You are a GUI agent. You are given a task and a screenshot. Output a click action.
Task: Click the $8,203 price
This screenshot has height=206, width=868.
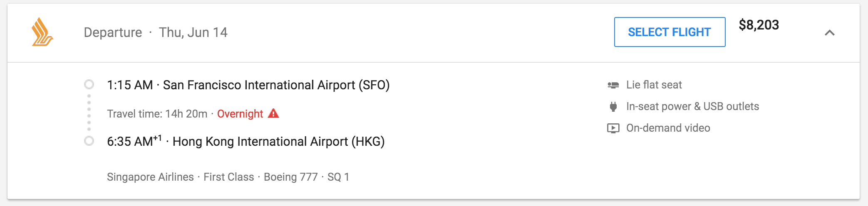pos(759,25)
